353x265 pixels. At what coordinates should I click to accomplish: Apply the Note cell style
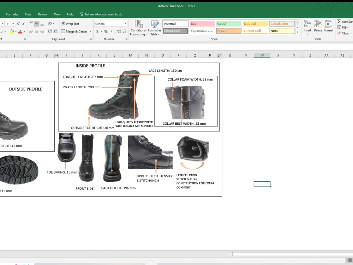pos(282,31)
